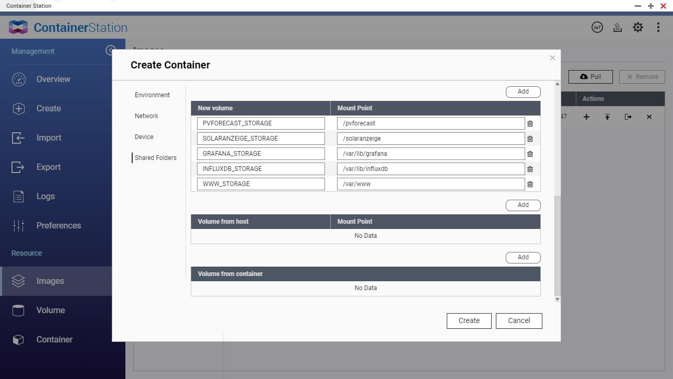The width and height of the screenshot is (673, 379).
Task: Edit the /var/lib/influxdb mount point field
Action: point(431,169)
